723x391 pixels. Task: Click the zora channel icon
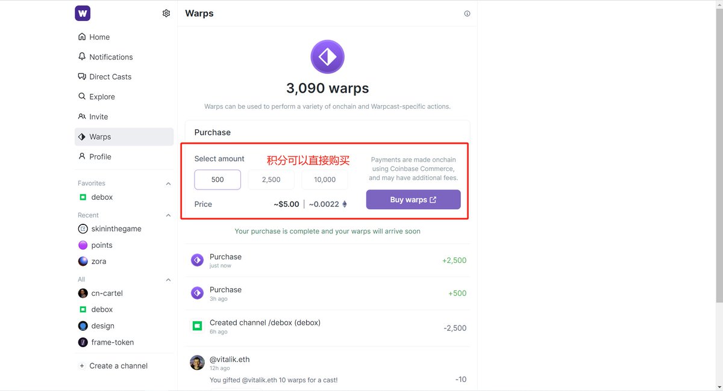click(83, 261)
